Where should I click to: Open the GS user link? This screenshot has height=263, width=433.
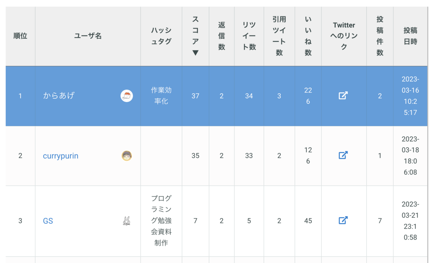pyautogui.click(x=48, y=221)
